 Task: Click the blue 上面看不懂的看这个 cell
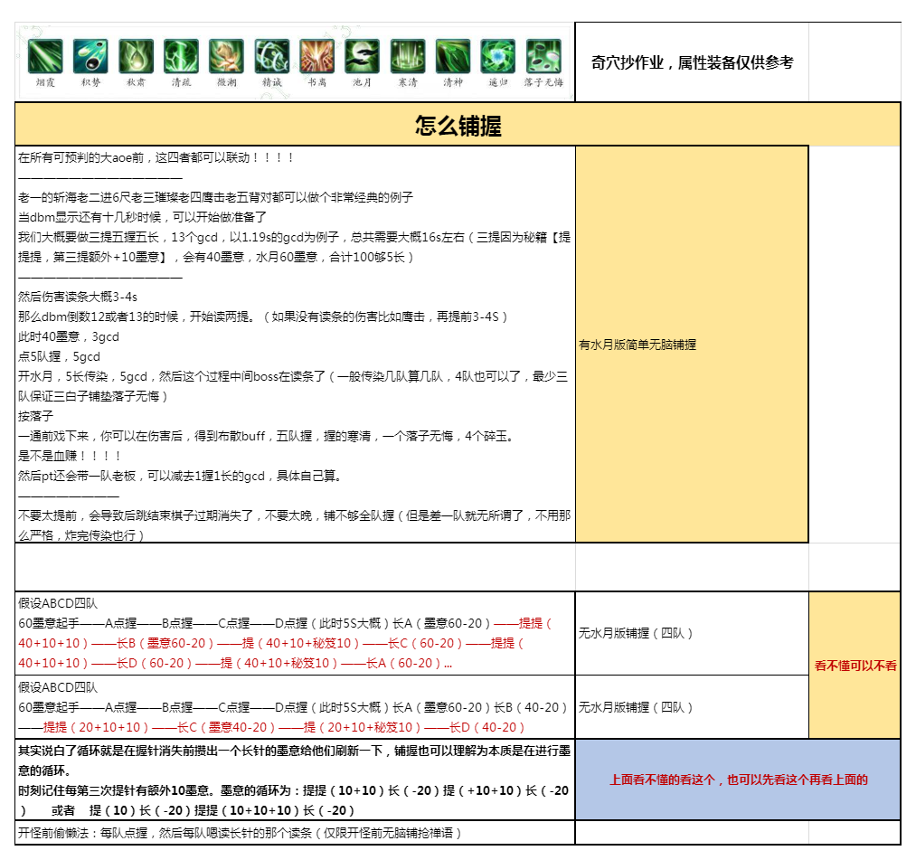tap(738, 780)
